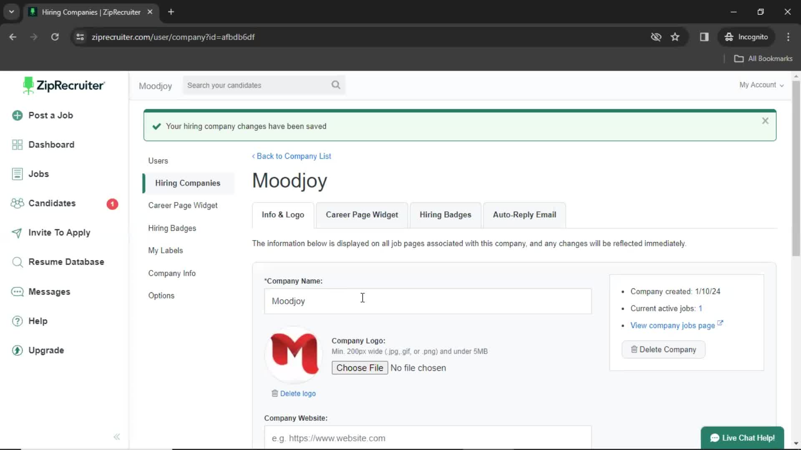This screenshot has height=450, width=801.
Task: Click the Jobs list icon
Action: click(17, 174)
